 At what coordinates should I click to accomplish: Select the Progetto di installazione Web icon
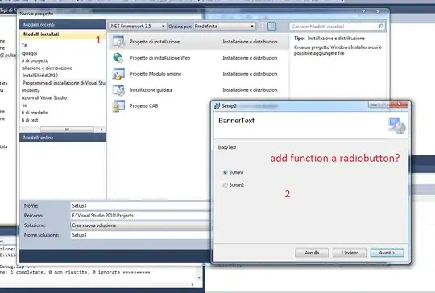tap(118, 58)
